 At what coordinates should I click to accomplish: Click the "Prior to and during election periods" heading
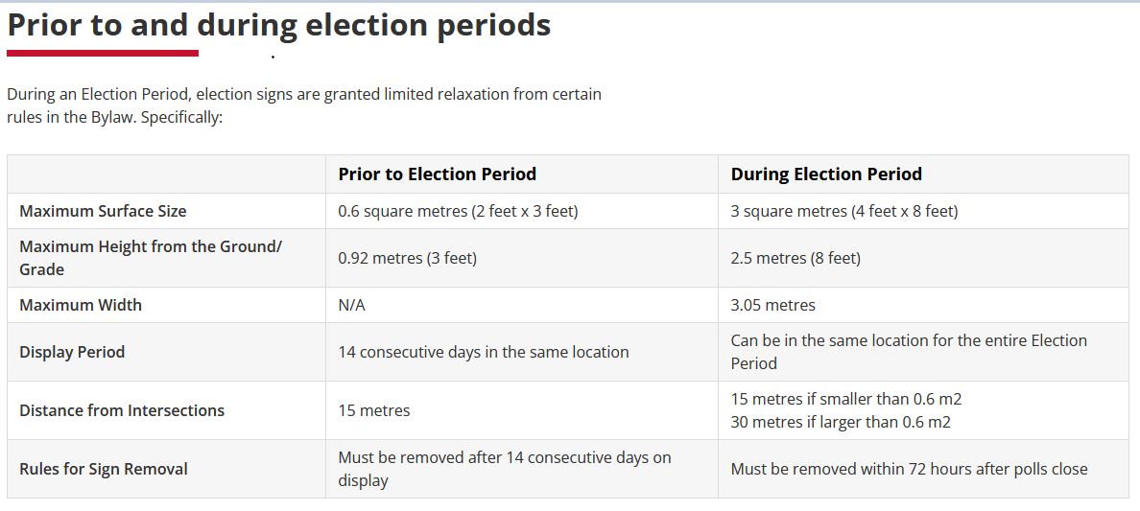pyautogui.click(x=278, y=25)
